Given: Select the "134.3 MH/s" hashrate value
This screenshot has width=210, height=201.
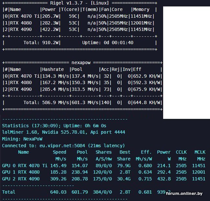Looking at the screenshot, I should tap(56, 76).
